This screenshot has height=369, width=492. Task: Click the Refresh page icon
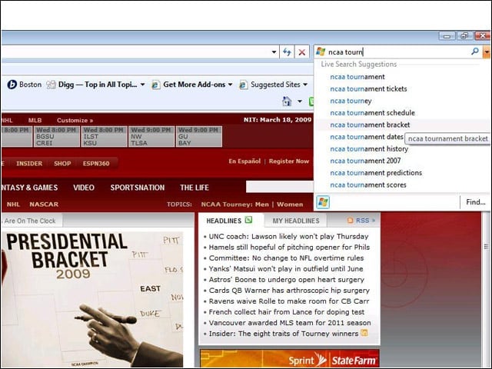point(287,52)
